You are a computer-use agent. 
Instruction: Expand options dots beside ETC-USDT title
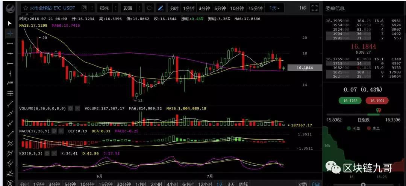click(x=92, y=8)
